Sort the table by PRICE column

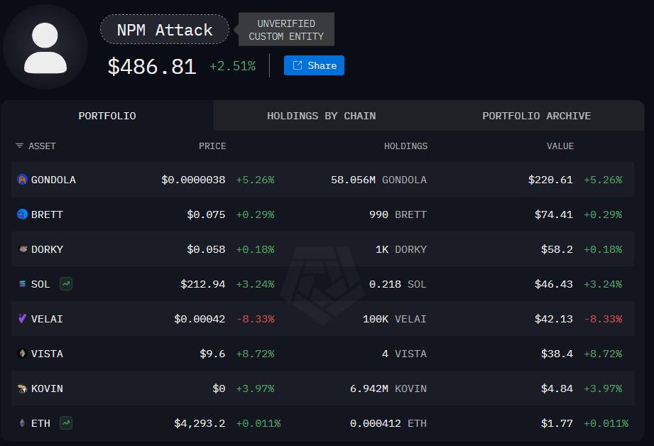(212, 146)
